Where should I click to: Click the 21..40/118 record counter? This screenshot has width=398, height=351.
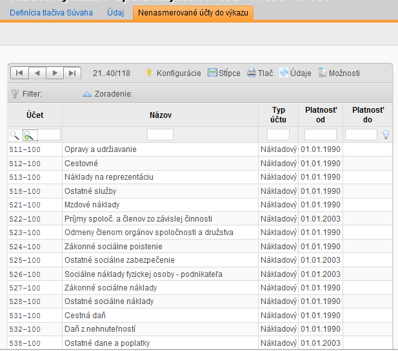pyautogui.click(x=112, y=73)
